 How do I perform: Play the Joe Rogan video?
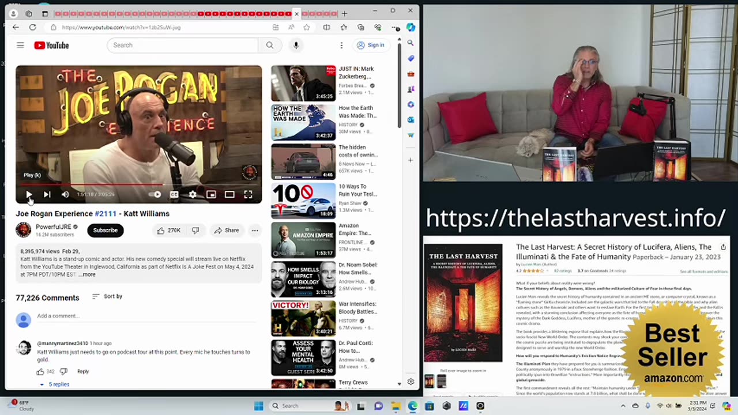pyautogui.click(x=29, y=195)
